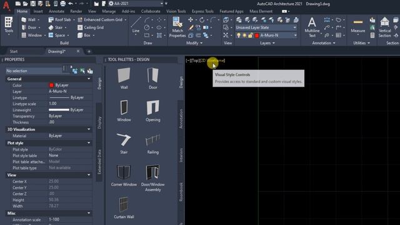Select the Window tool in Design palette

[124, 111]
